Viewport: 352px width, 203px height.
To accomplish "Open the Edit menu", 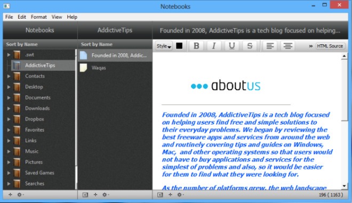I will pos(22,17).
